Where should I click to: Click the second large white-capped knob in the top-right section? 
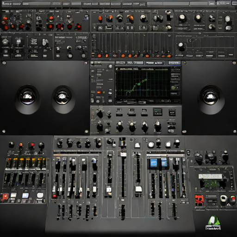tap(198, 17)
